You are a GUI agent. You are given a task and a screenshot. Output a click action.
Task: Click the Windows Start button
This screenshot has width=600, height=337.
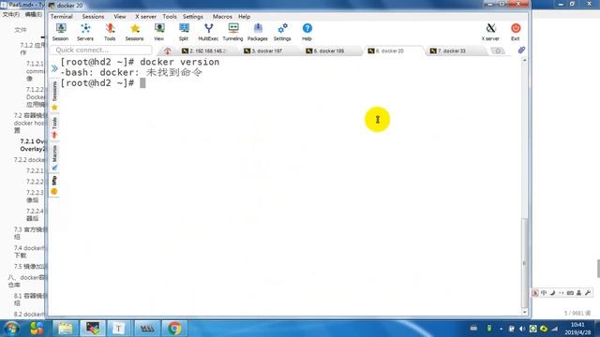pyautogui.click(x=11, y=329)
